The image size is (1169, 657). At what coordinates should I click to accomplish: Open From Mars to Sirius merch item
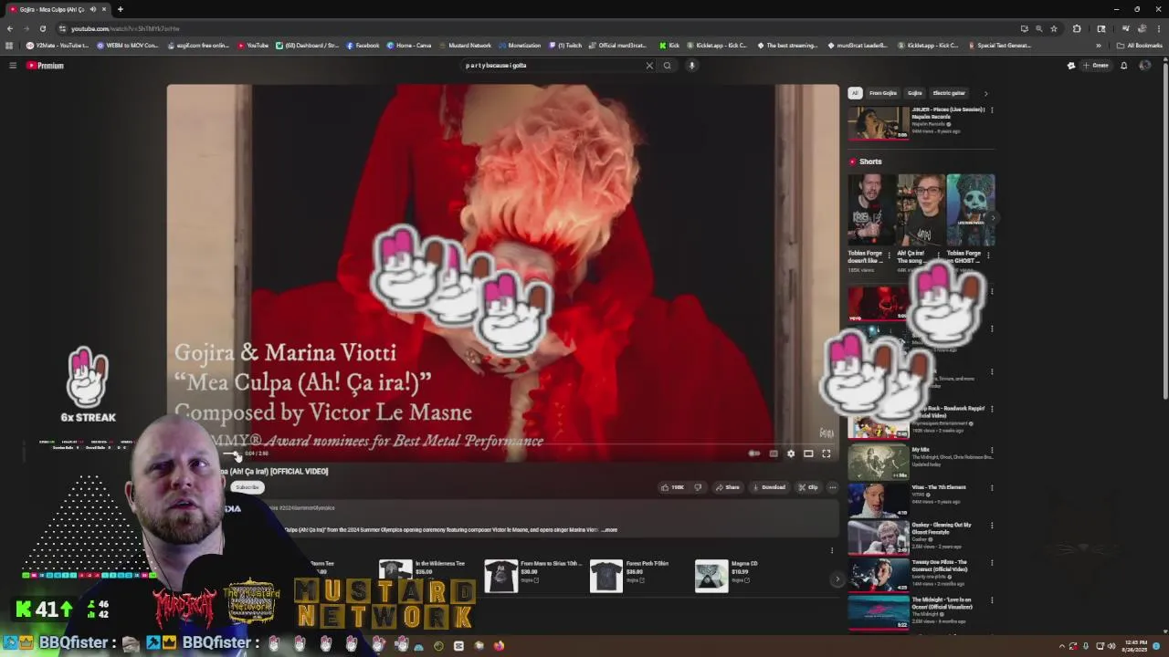501,576
